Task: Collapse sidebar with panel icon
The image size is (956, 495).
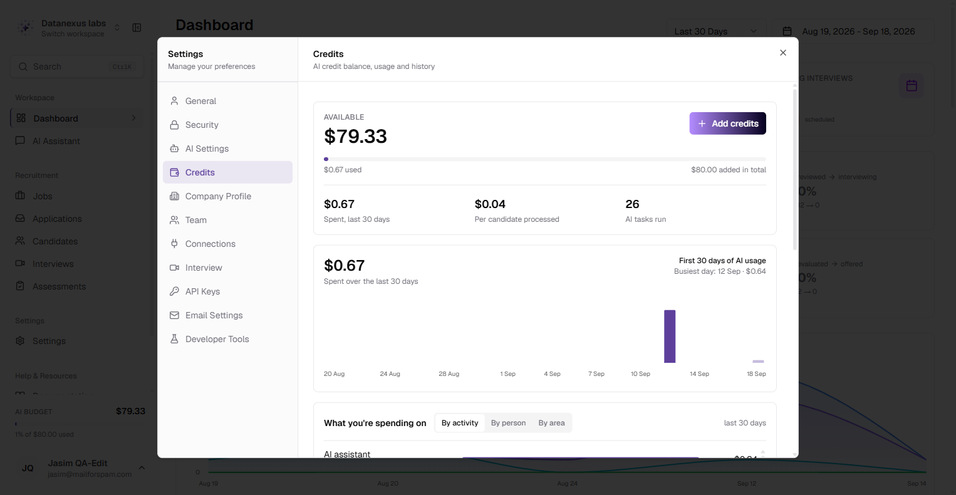Action: click(x=137, y=28)
